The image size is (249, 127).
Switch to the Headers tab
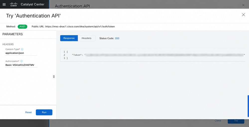[86, 38]
